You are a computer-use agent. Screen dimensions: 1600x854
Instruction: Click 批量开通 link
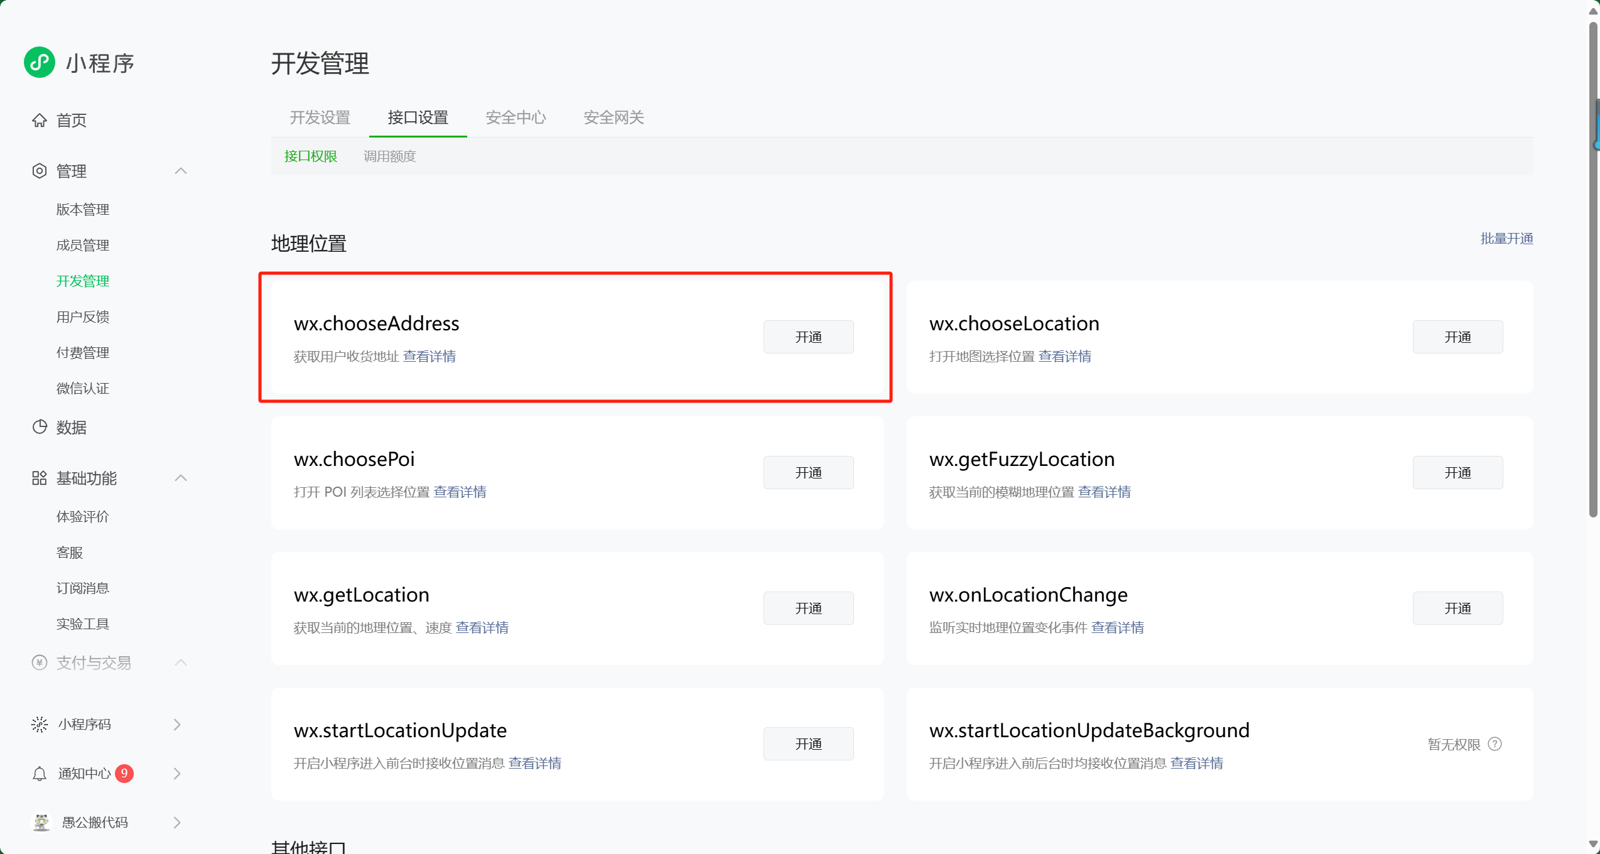(x=1506, y=239)
